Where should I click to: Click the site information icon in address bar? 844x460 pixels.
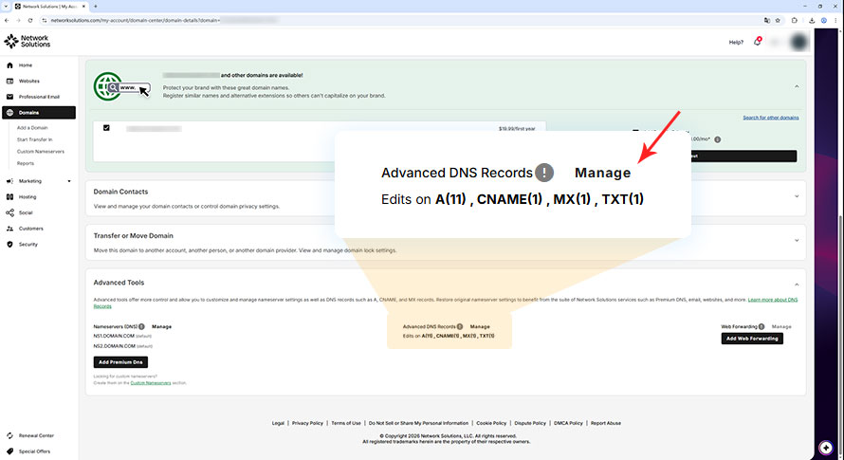45,20
